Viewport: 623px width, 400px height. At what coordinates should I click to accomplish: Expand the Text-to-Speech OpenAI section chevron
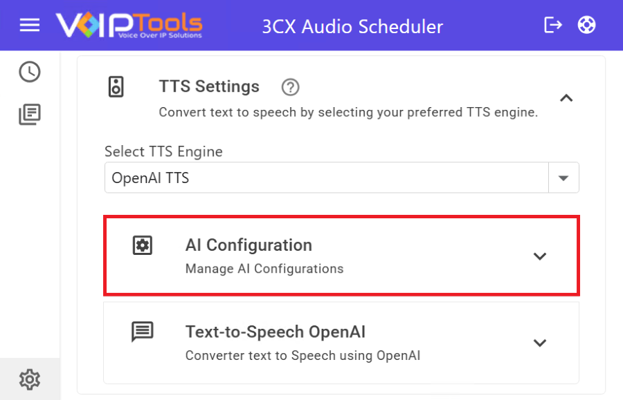point(540,343)
